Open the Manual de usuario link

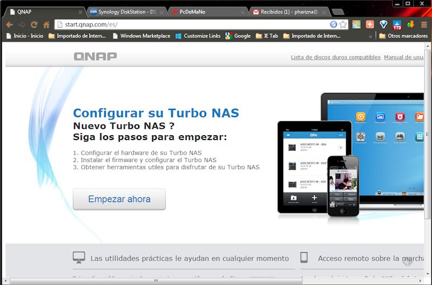click(x=404, y=57)
